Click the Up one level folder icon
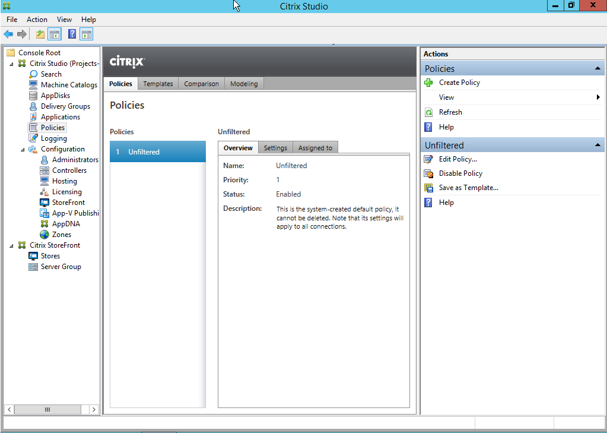 click(x=40, y=34)
